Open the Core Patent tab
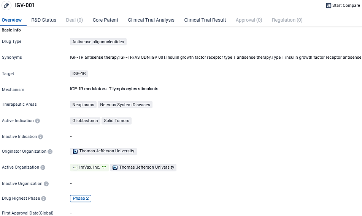Image resolution: width=362 pixels, height=216 pixels. [105, 20]
